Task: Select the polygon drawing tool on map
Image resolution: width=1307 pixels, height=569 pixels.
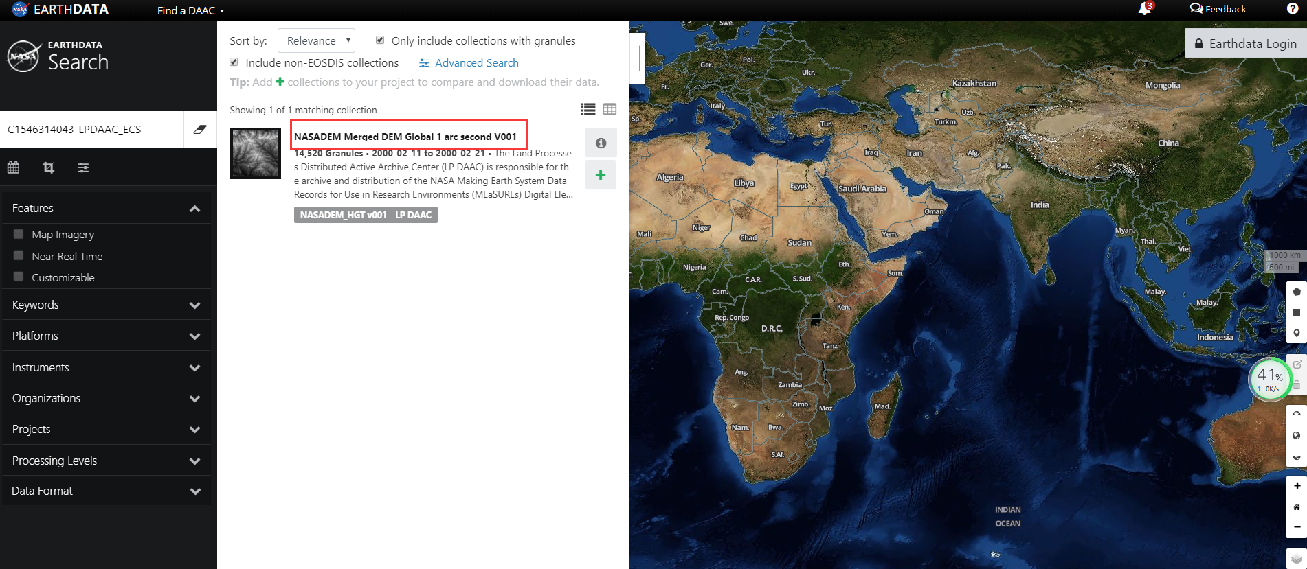Action: [1297, 292]
